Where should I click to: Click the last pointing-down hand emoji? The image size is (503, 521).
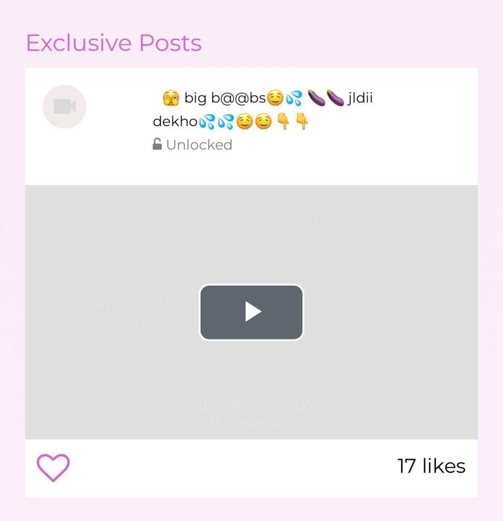302,121
